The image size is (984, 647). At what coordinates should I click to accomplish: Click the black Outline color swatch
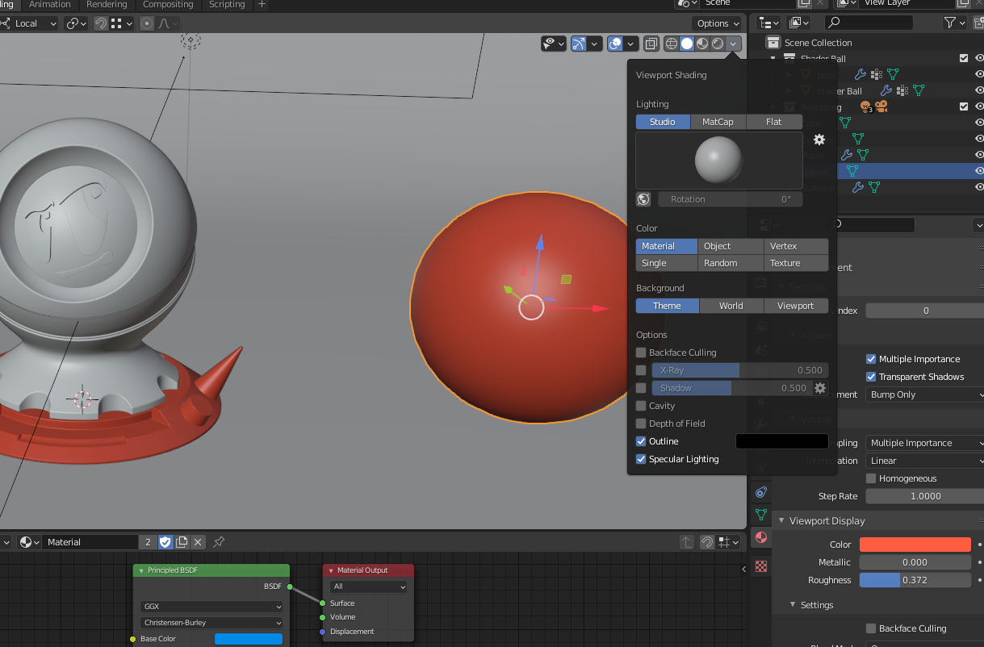(782, 441)
